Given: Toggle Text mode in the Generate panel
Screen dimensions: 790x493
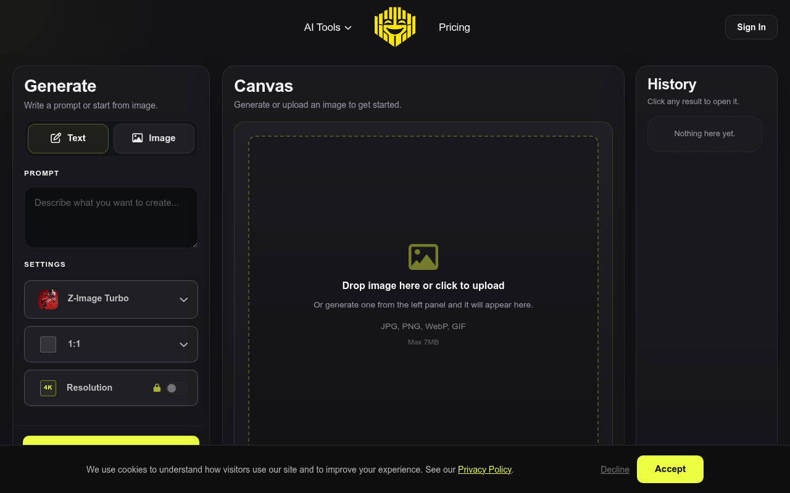Looking at the screenshot, I should tap(68, 138).
